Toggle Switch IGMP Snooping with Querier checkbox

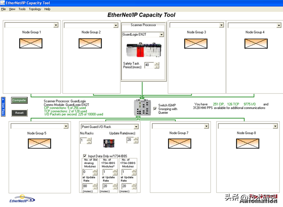coord(155,108)
